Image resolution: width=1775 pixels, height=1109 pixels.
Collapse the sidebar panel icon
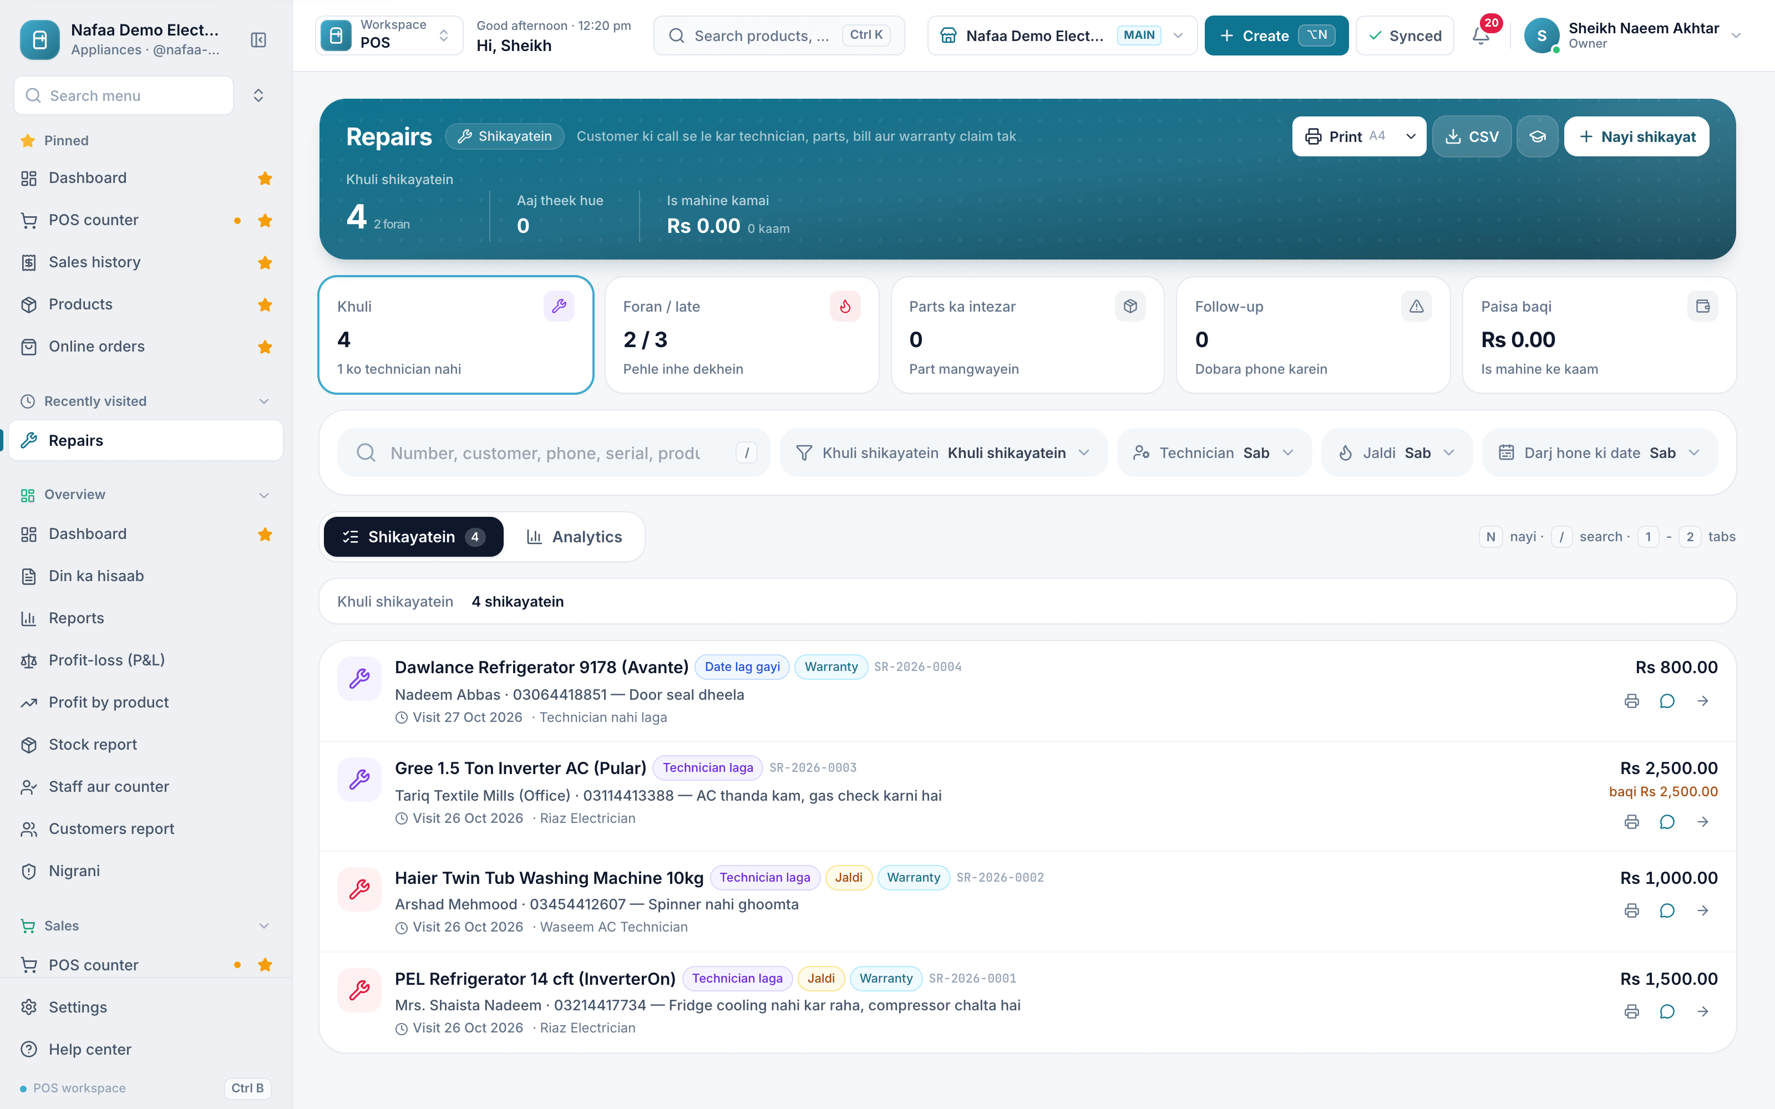258,39
